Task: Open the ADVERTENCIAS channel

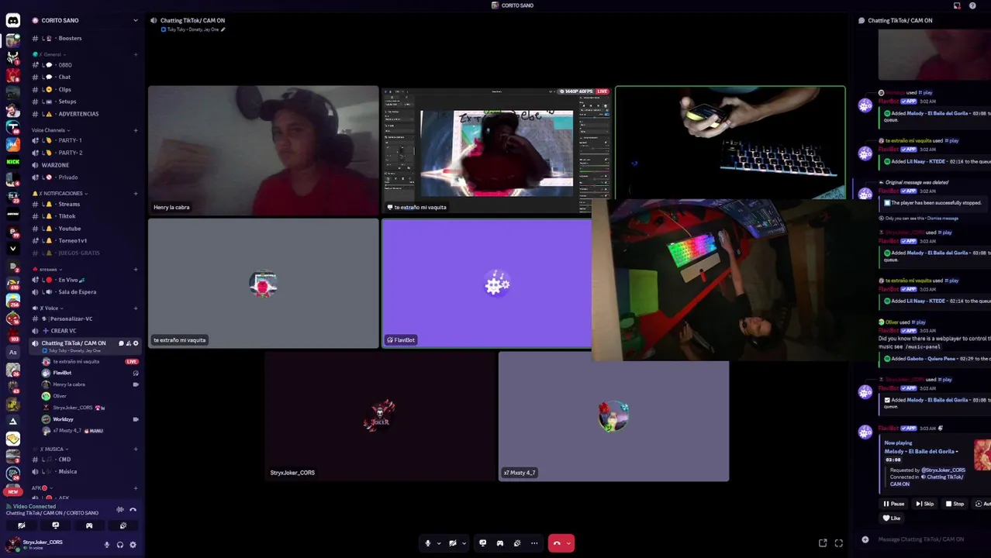Action: 85,114
